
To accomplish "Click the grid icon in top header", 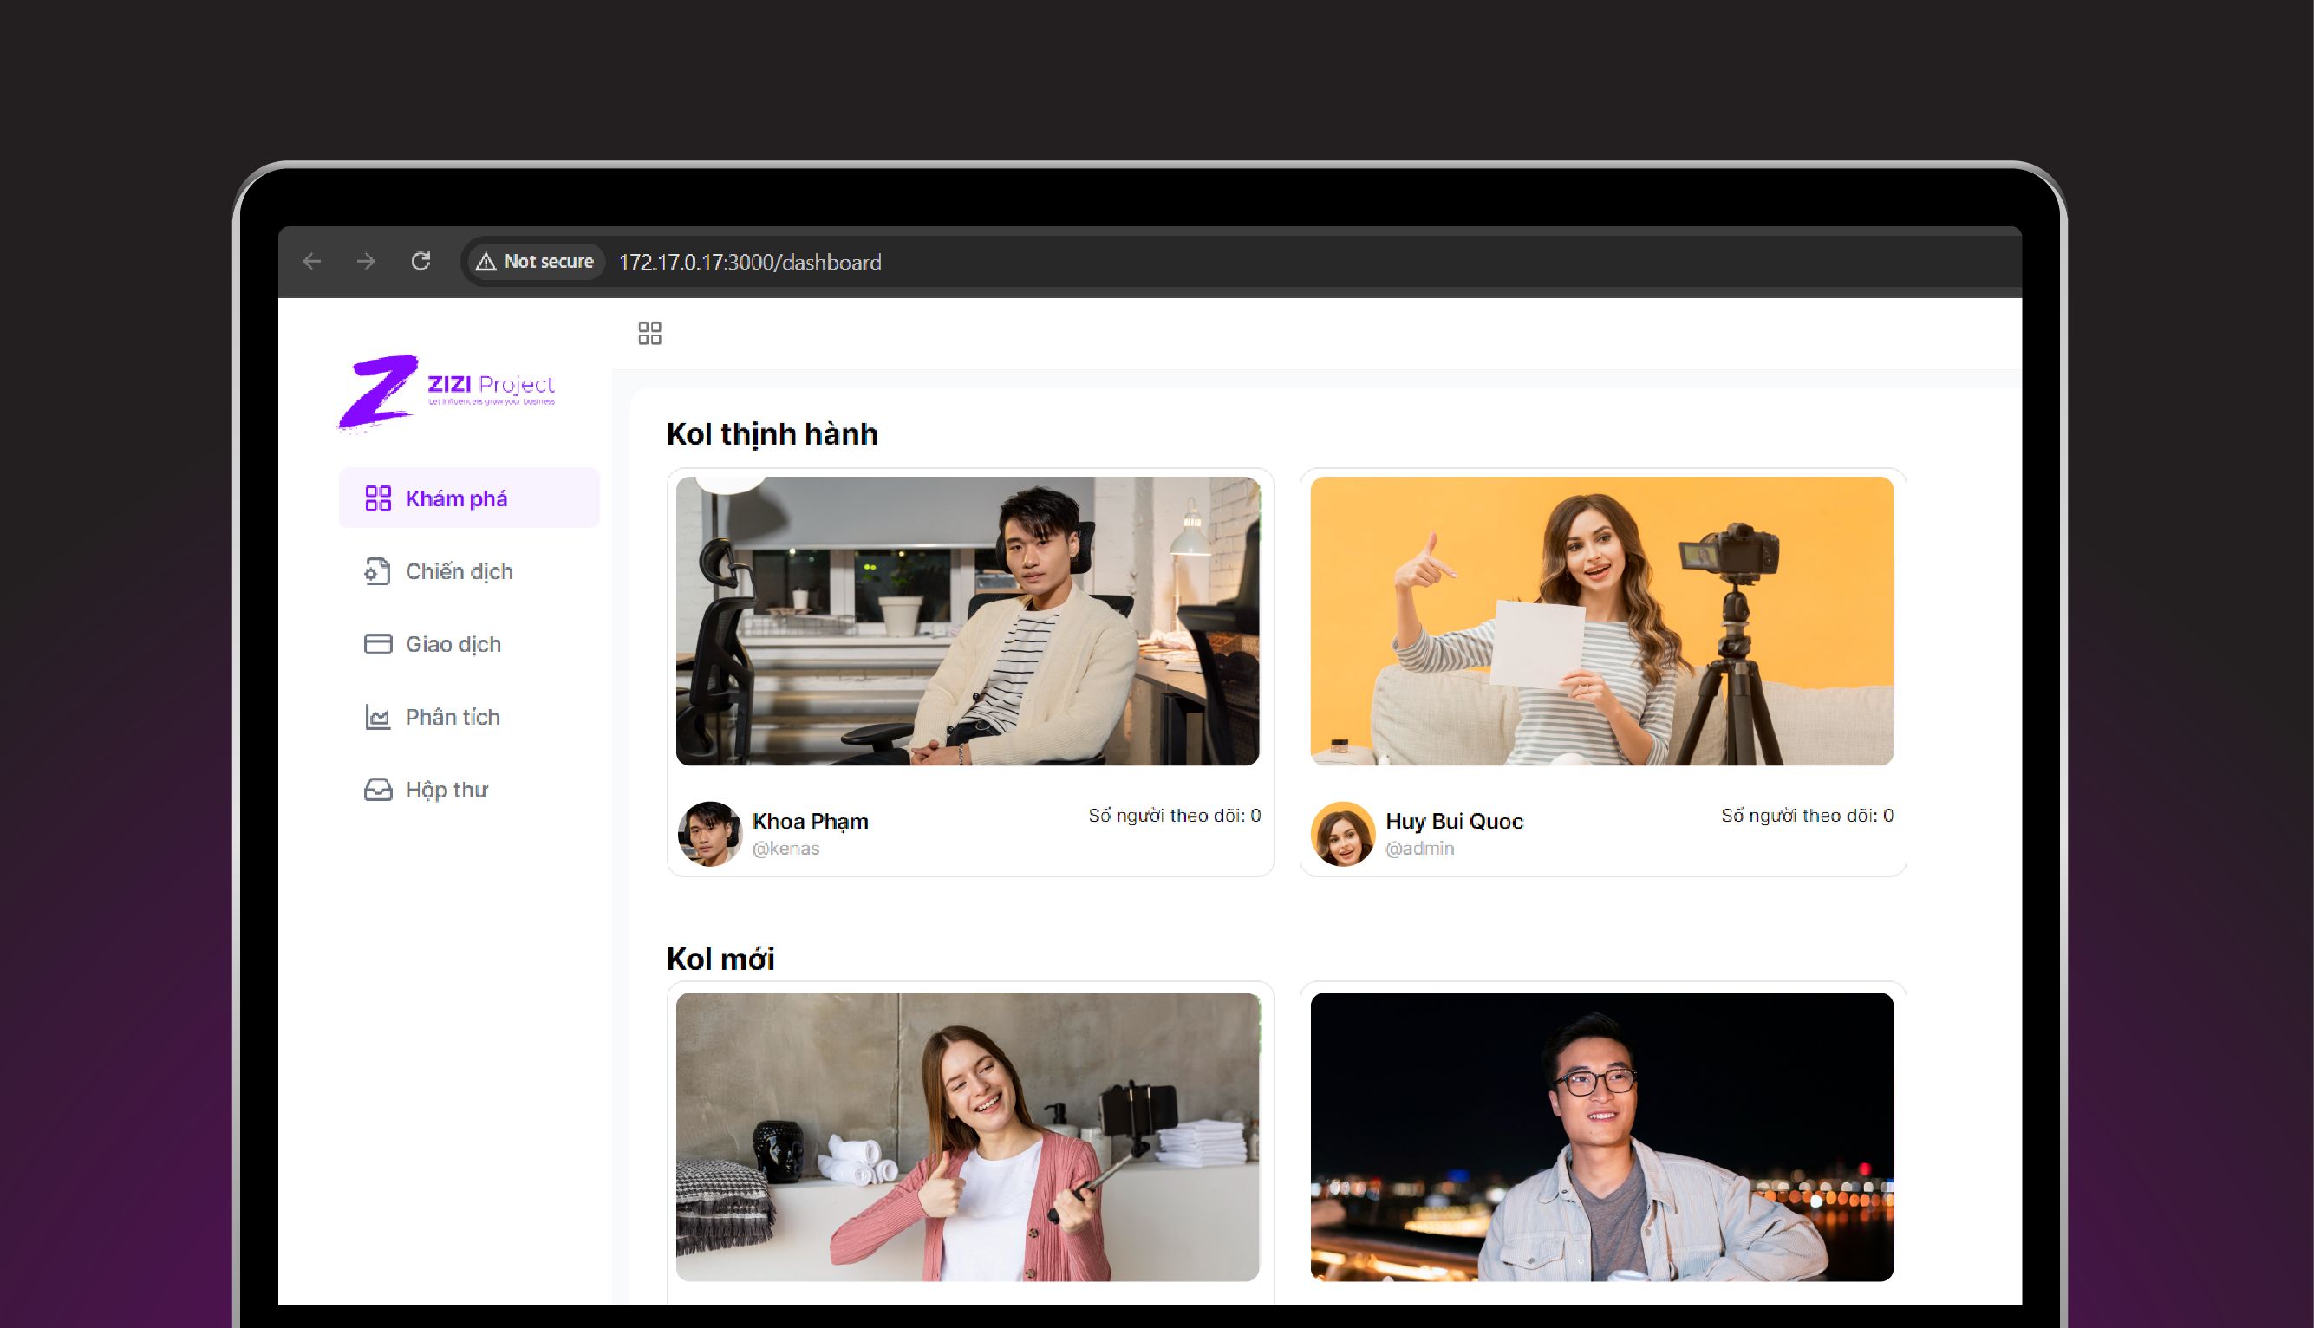I will 649,334.
